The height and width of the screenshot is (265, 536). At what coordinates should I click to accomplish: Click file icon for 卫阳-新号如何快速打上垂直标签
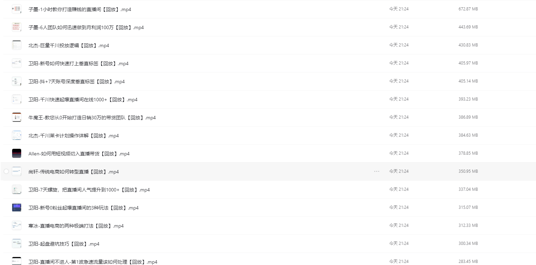click(x=16, y=63)
